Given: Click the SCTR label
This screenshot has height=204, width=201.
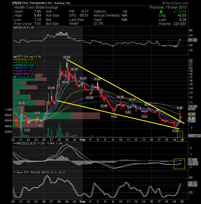Looking at the screenshot, I should tap(99, 24).
